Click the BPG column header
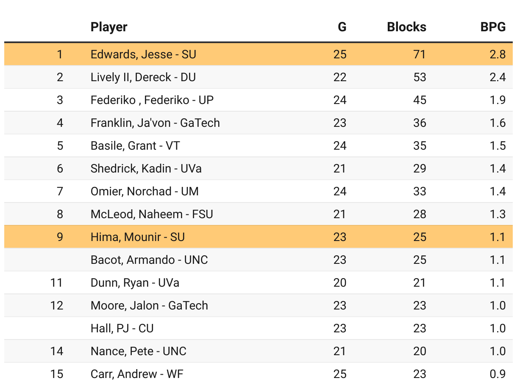This screenshot has width=517, height=389. click(x=493, y=27)
